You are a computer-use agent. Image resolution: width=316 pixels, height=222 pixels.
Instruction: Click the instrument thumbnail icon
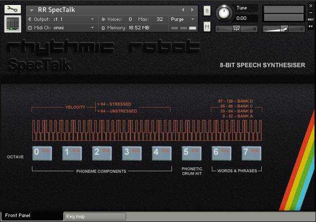12,24
